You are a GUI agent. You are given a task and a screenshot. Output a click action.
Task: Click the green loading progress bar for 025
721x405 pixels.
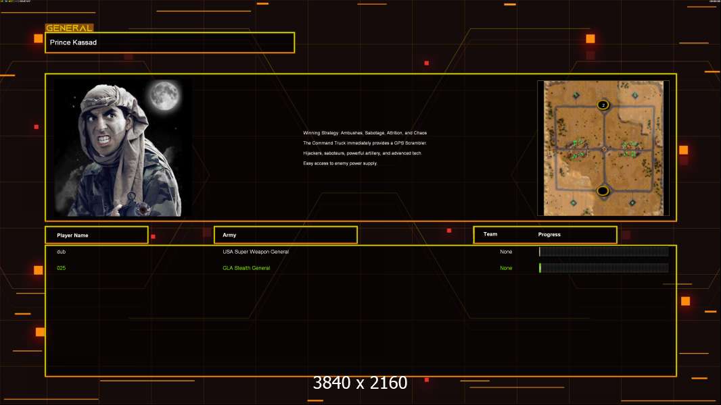click(603, 268)
